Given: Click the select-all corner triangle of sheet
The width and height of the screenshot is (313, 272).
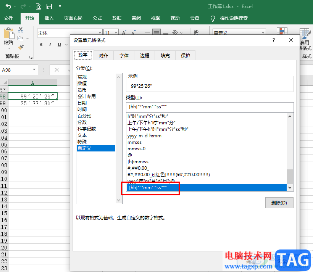Looking at the screenshot, I should 5,83.
